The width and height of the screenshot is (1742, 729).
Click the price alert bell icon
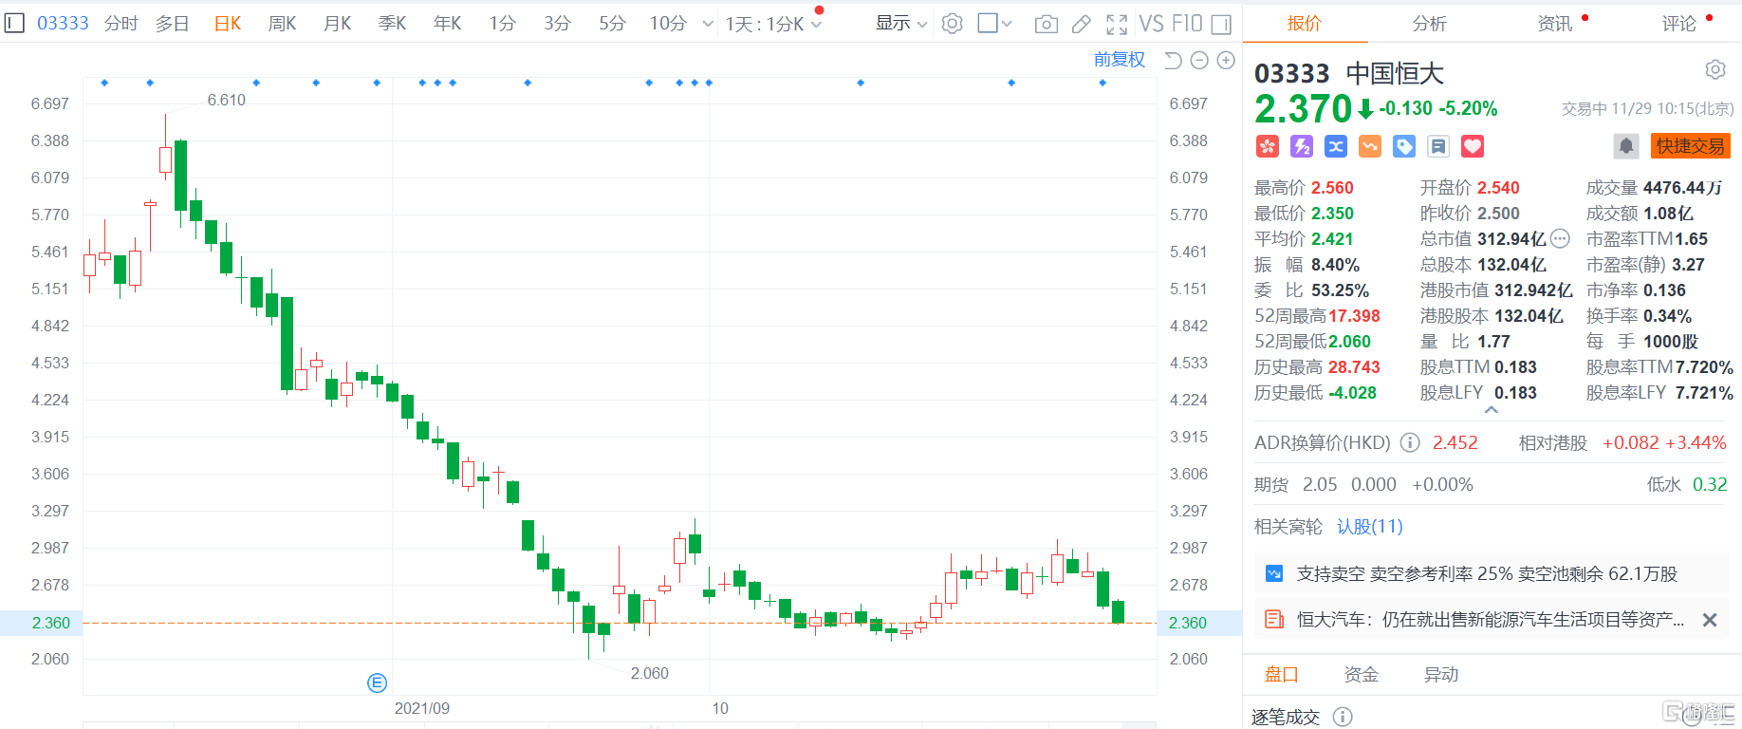pyautogui.click(x=1625, y=146)
